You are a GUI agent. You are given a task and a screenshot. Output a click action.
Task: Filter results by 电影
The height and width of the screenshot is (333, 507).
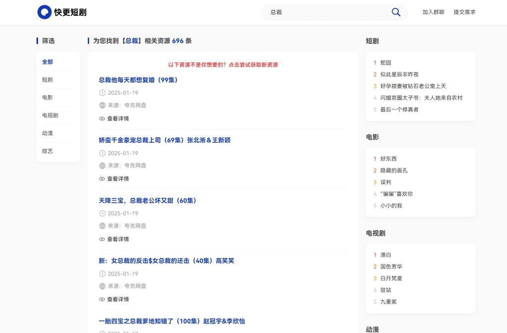coord(48,98)
